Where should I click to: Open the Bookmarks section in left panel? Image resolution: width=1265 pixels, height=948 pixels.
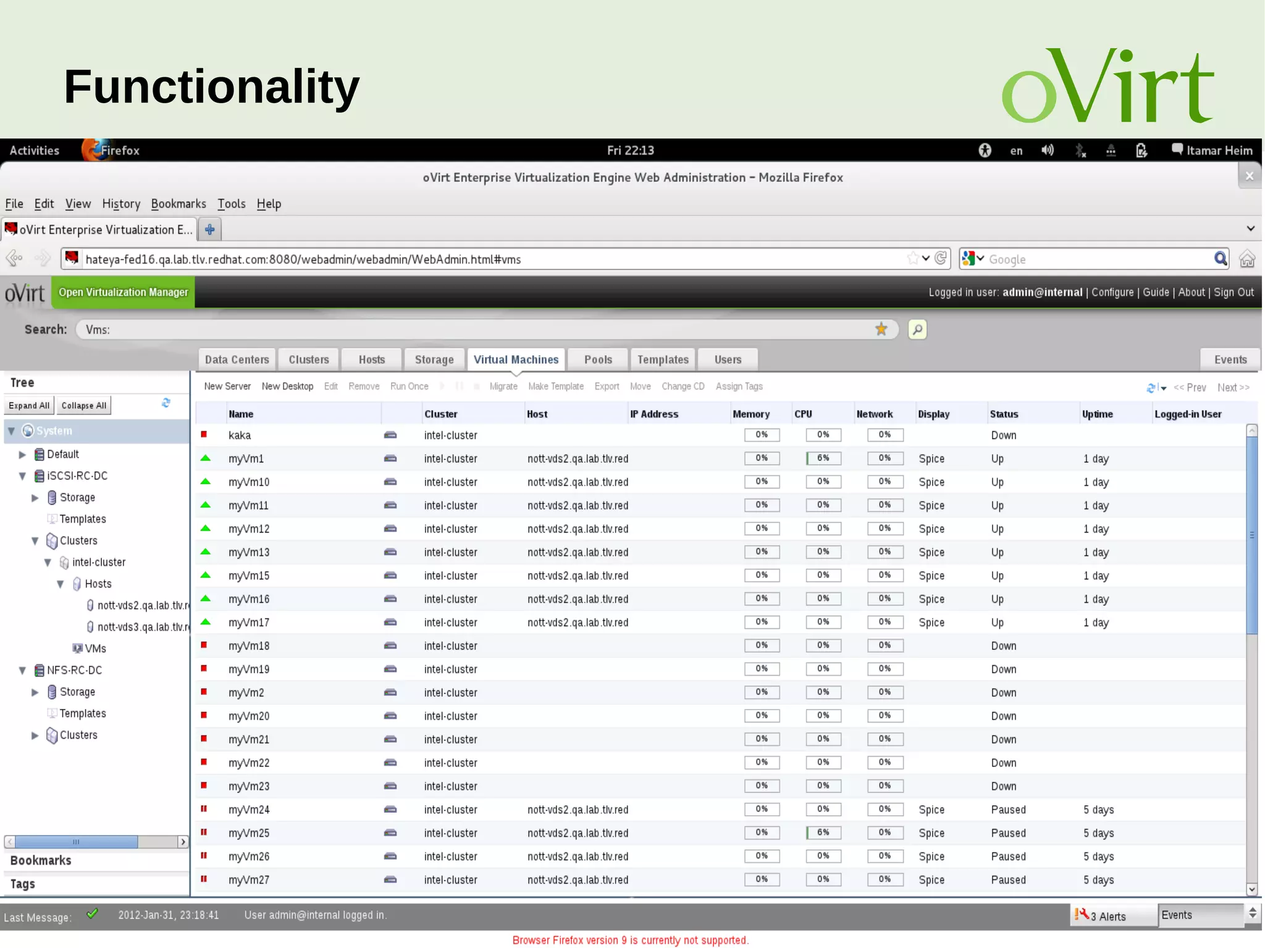(96, 860)
